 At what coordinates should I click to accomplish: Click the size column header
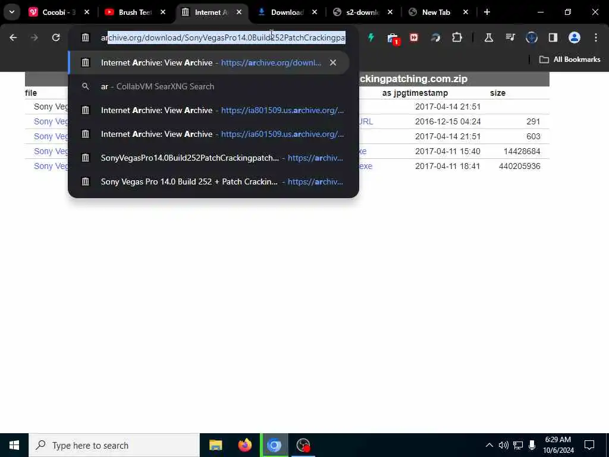tap(498, 93)
